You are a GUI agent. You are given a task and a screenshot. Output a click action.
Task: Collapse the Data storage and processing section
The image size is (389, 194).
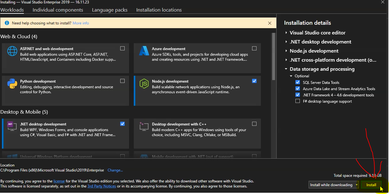pos(286,69)
